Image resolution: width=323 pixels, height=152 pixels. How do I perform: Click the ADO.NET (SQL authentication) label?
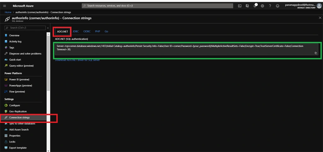72,39
